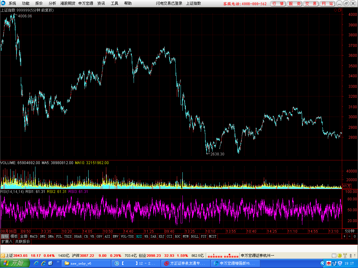This screenshot has width=358, height=268.
Task: Click the 创业 index value 2098.23
Action: click(x=154, y=256)
